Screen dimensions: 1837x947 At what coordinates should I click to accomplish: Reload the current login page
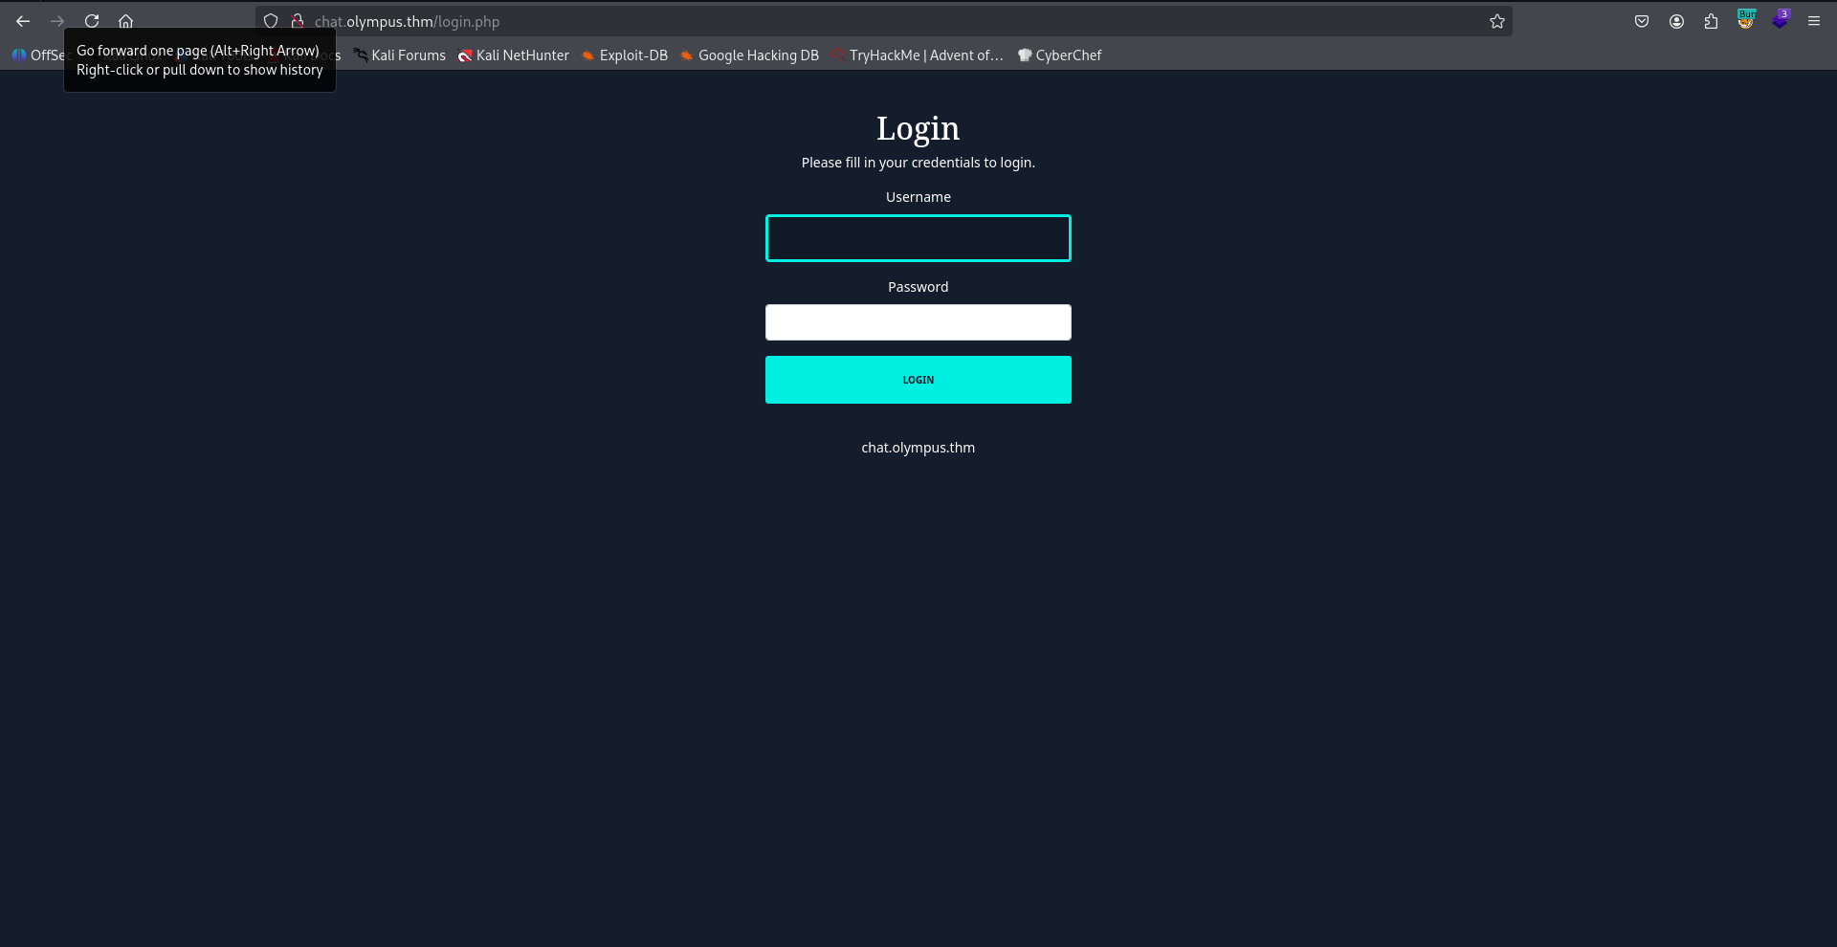(92, 21)
